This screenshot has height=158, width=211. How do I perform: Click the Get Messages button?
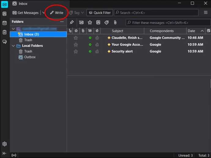pyautogui.click(x=25, y=13)
